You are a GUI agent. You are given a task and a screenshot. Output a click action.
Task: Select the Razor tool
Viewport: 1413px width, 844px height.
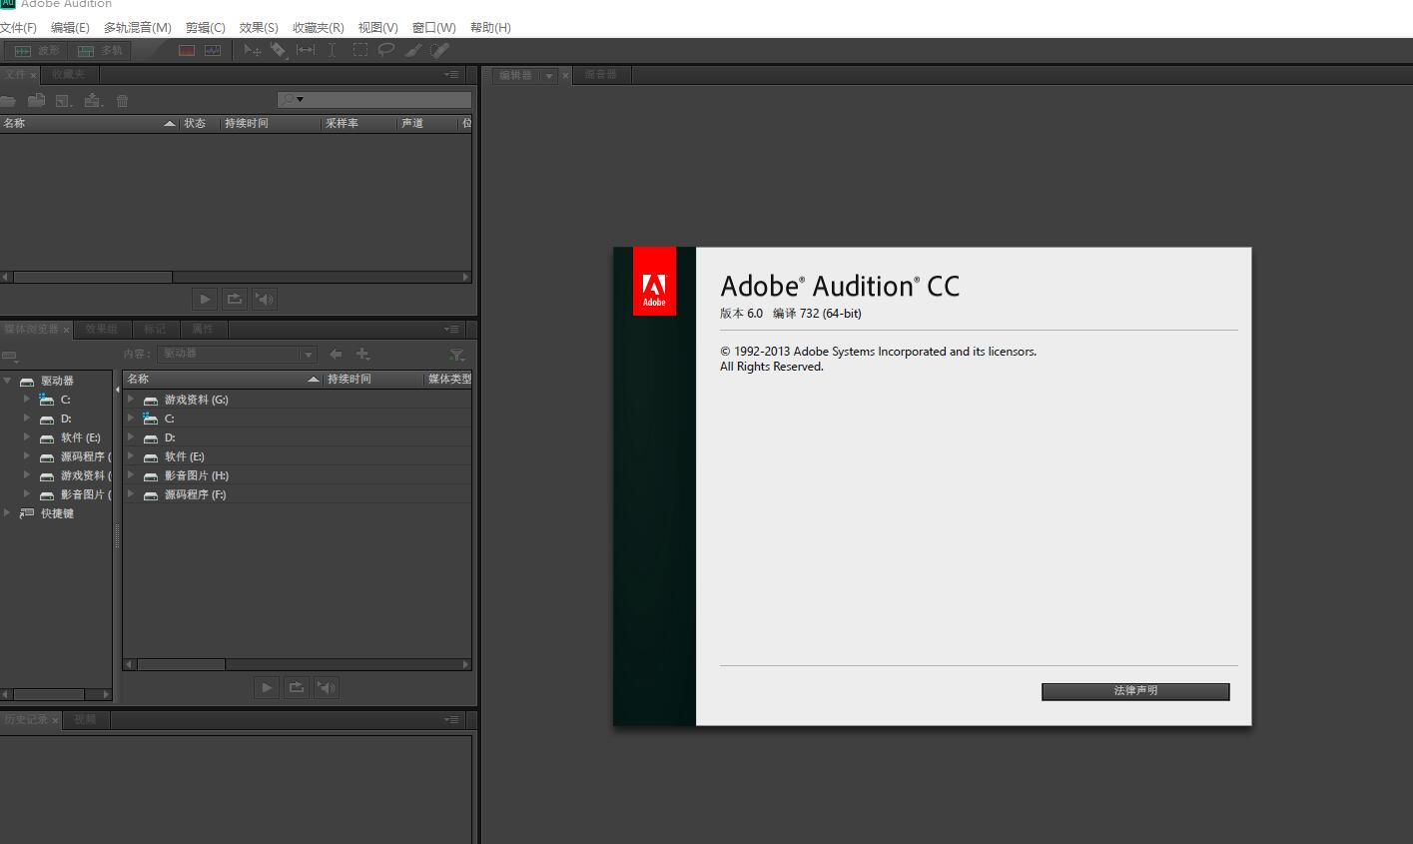[279, 50]
